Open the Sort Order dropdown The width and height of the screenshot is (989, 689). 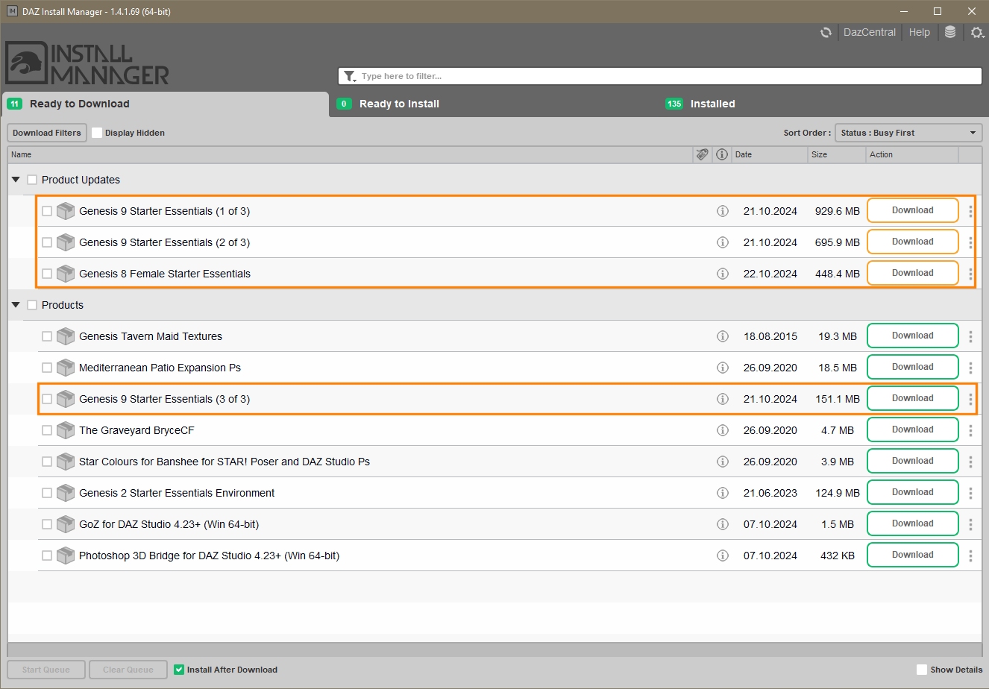[908, 133]
